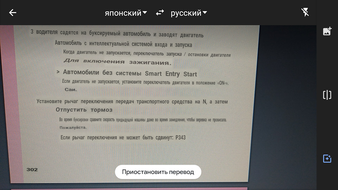Tap the page number 302
Viewport: 338px width, 190px height.
(x=32, y=170)
